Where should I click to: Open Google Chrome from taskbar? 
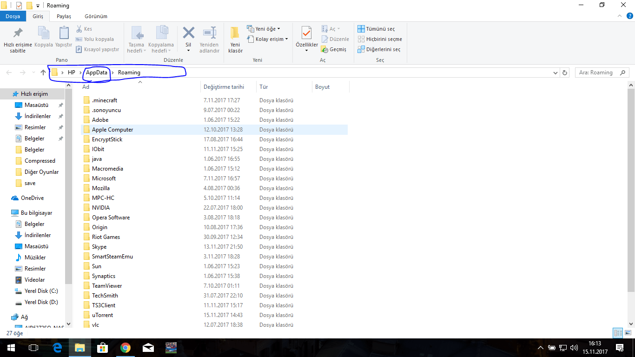click(125, 348)
